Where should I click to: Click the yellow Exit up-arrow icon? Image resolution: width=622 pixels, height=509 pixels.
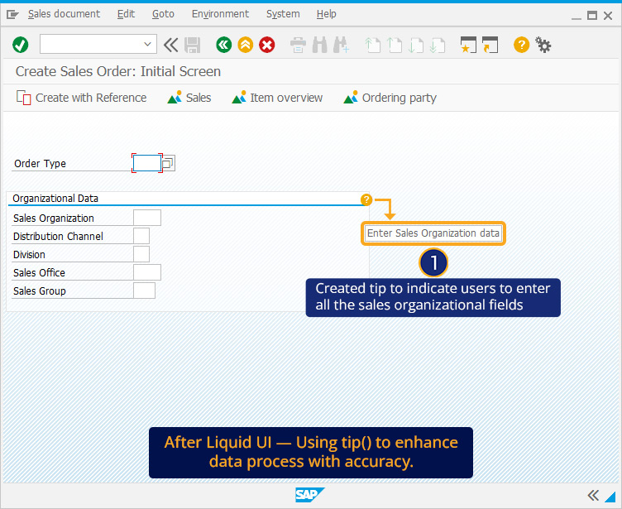pyautogui.click(x=246, y=45)
